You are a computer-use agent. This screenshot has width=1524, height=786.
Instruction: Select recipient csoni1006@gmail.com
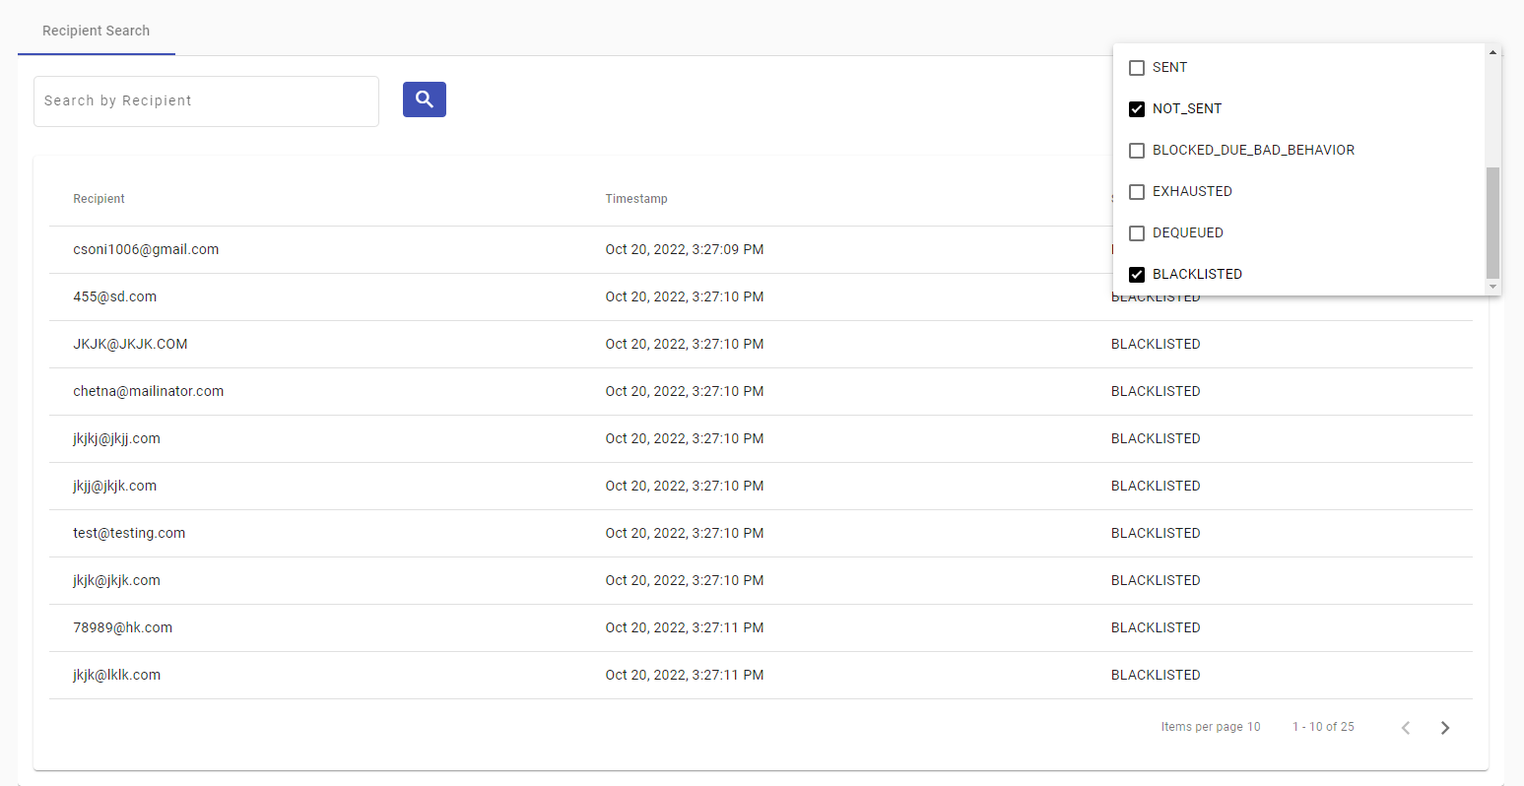pyautogui.click(x=146, y=249)
